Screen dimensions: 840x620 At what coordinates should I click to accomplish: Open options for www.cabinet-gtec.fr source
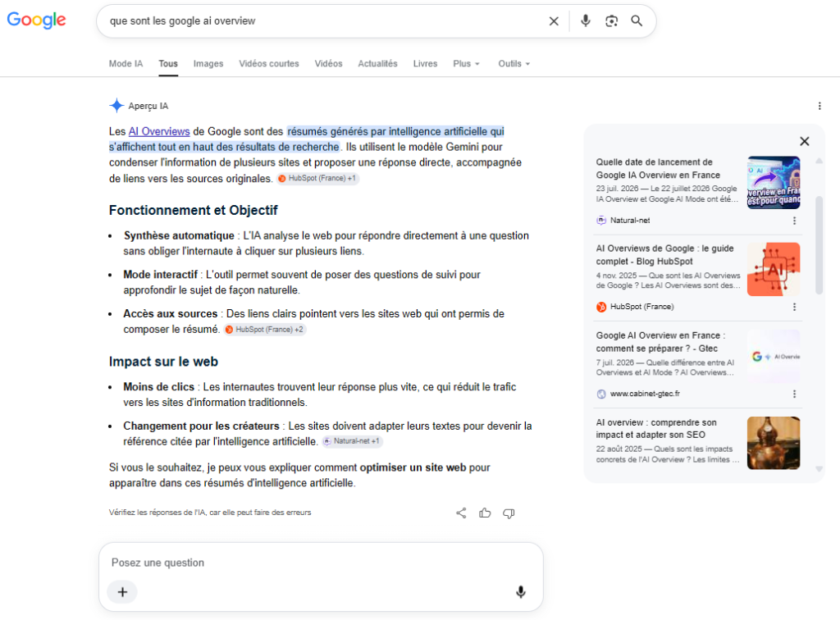pos(794,394)
